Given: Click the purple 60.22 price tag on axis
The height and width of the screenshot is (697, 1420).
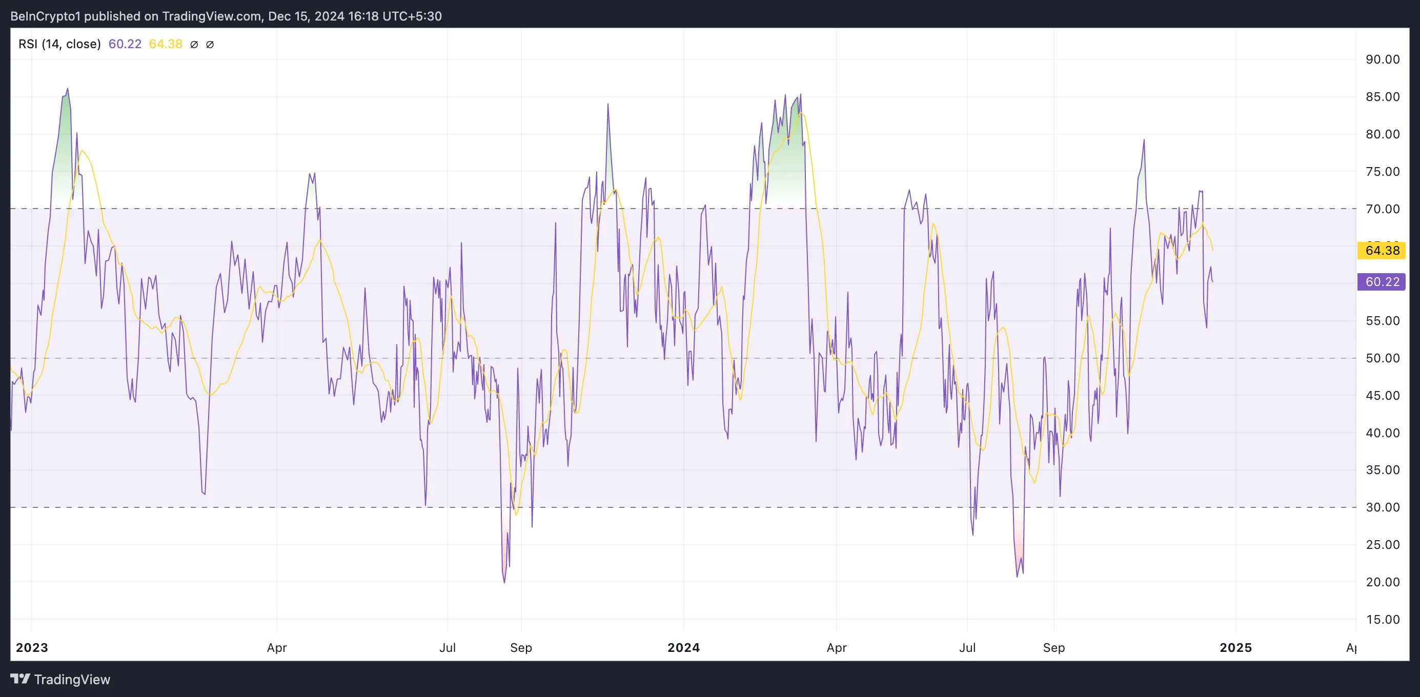Looking at the screenshot, I should tap(1382, 282).
